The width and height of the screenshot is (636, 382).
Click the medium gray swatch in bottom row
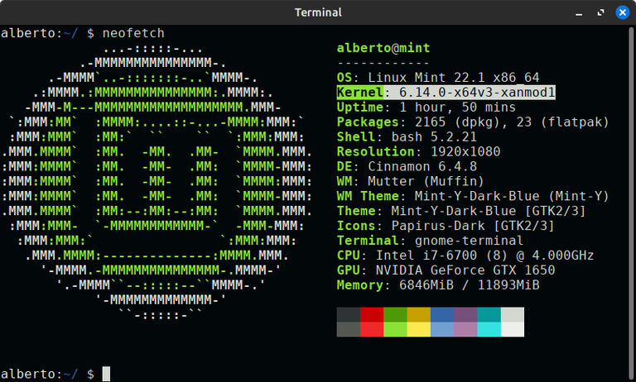coord(349,329)
